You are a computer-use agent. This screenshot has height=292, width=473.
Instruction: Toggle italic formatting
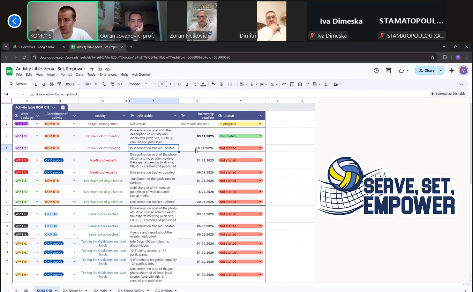pyautogui.click(x=187, y=84)
